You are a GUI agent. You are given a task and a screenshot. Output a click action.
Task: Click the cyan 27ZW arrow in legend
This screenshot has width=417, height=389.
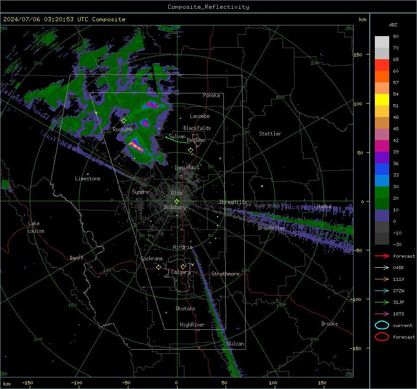[382, 291]
